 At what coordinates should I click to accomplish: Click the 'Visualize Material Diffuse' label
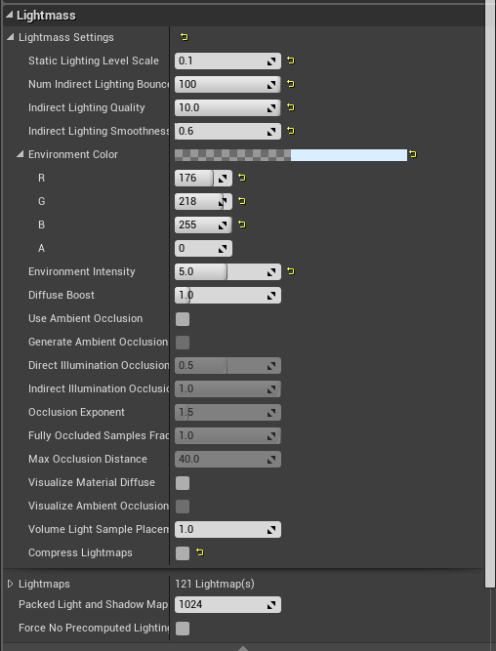point(92,482)
